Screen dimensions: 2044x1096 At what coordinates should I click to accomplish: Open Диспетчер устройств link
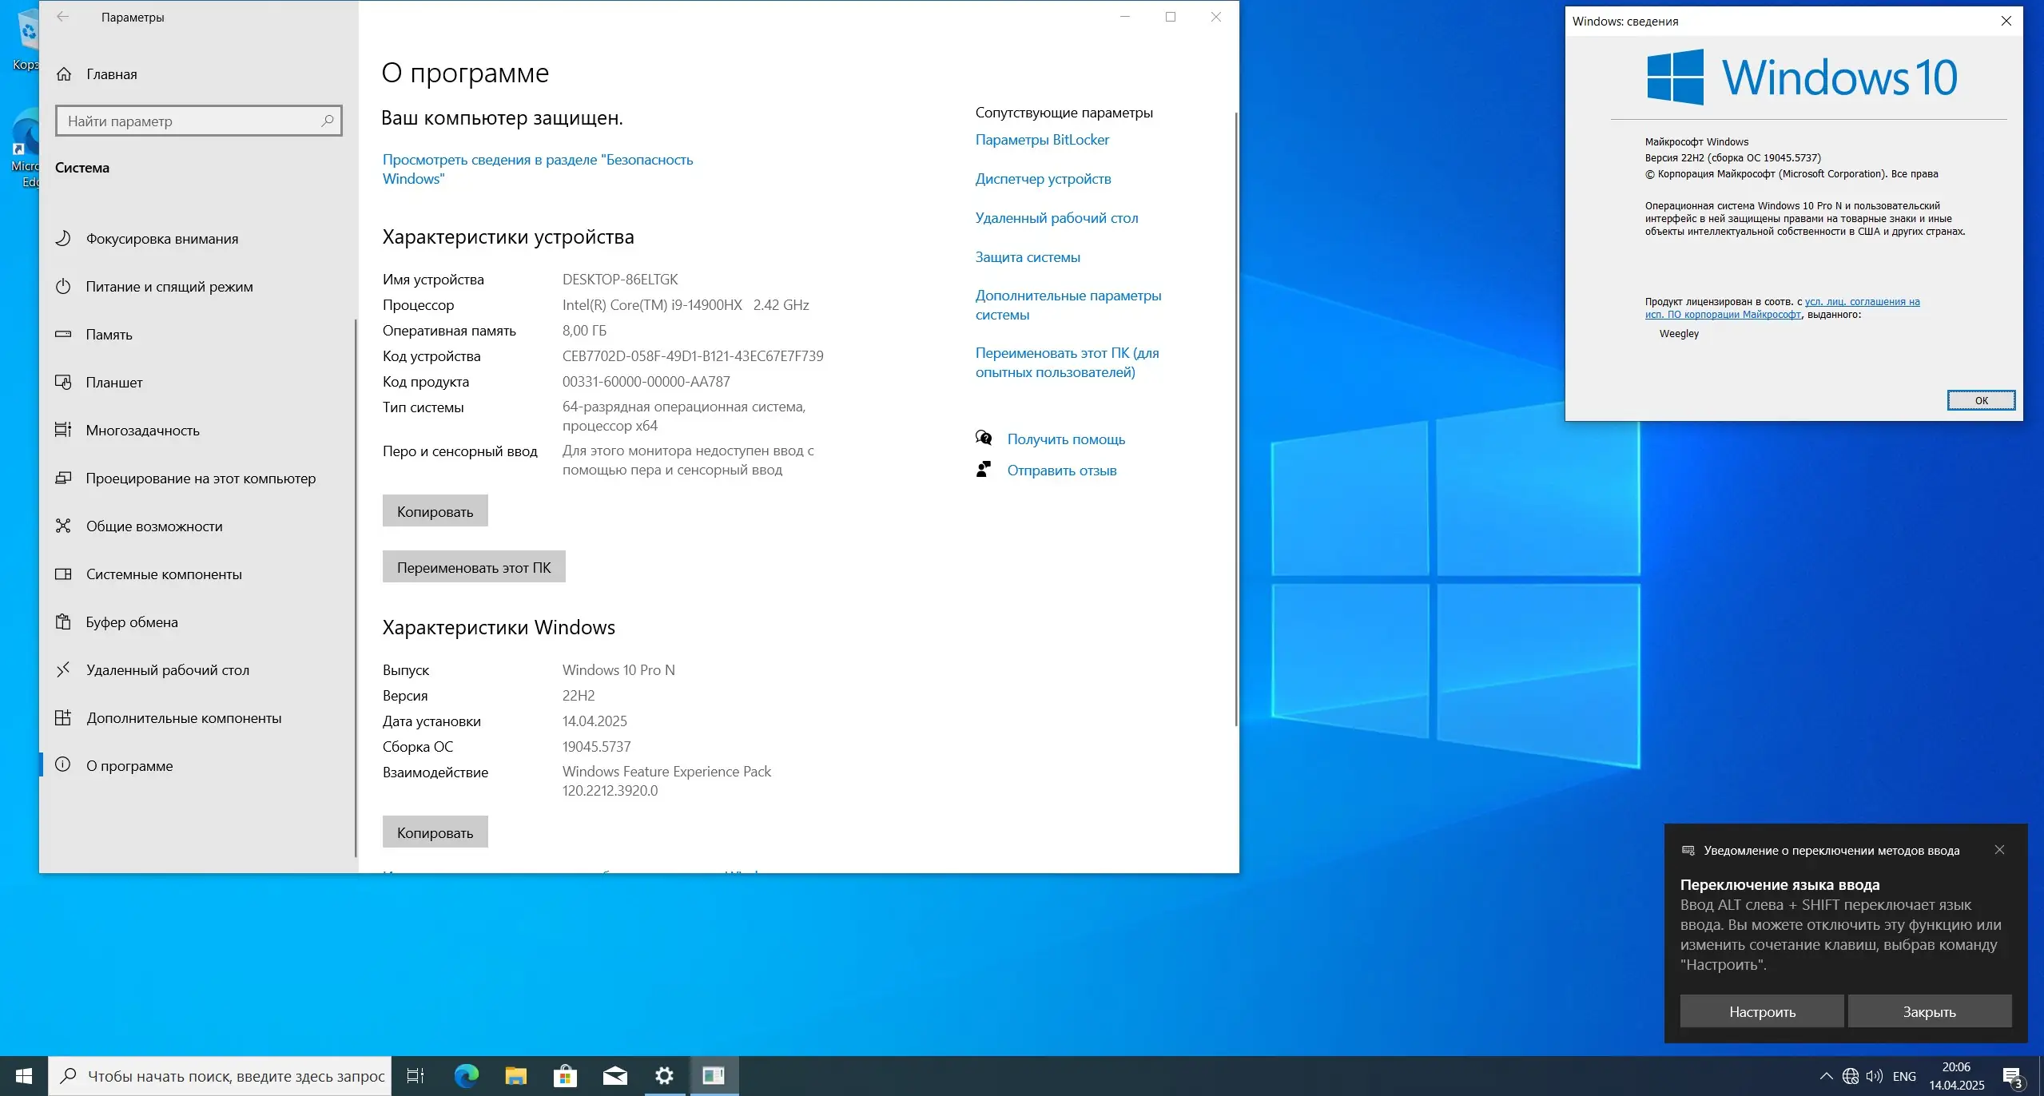[x=1043, y=179]
